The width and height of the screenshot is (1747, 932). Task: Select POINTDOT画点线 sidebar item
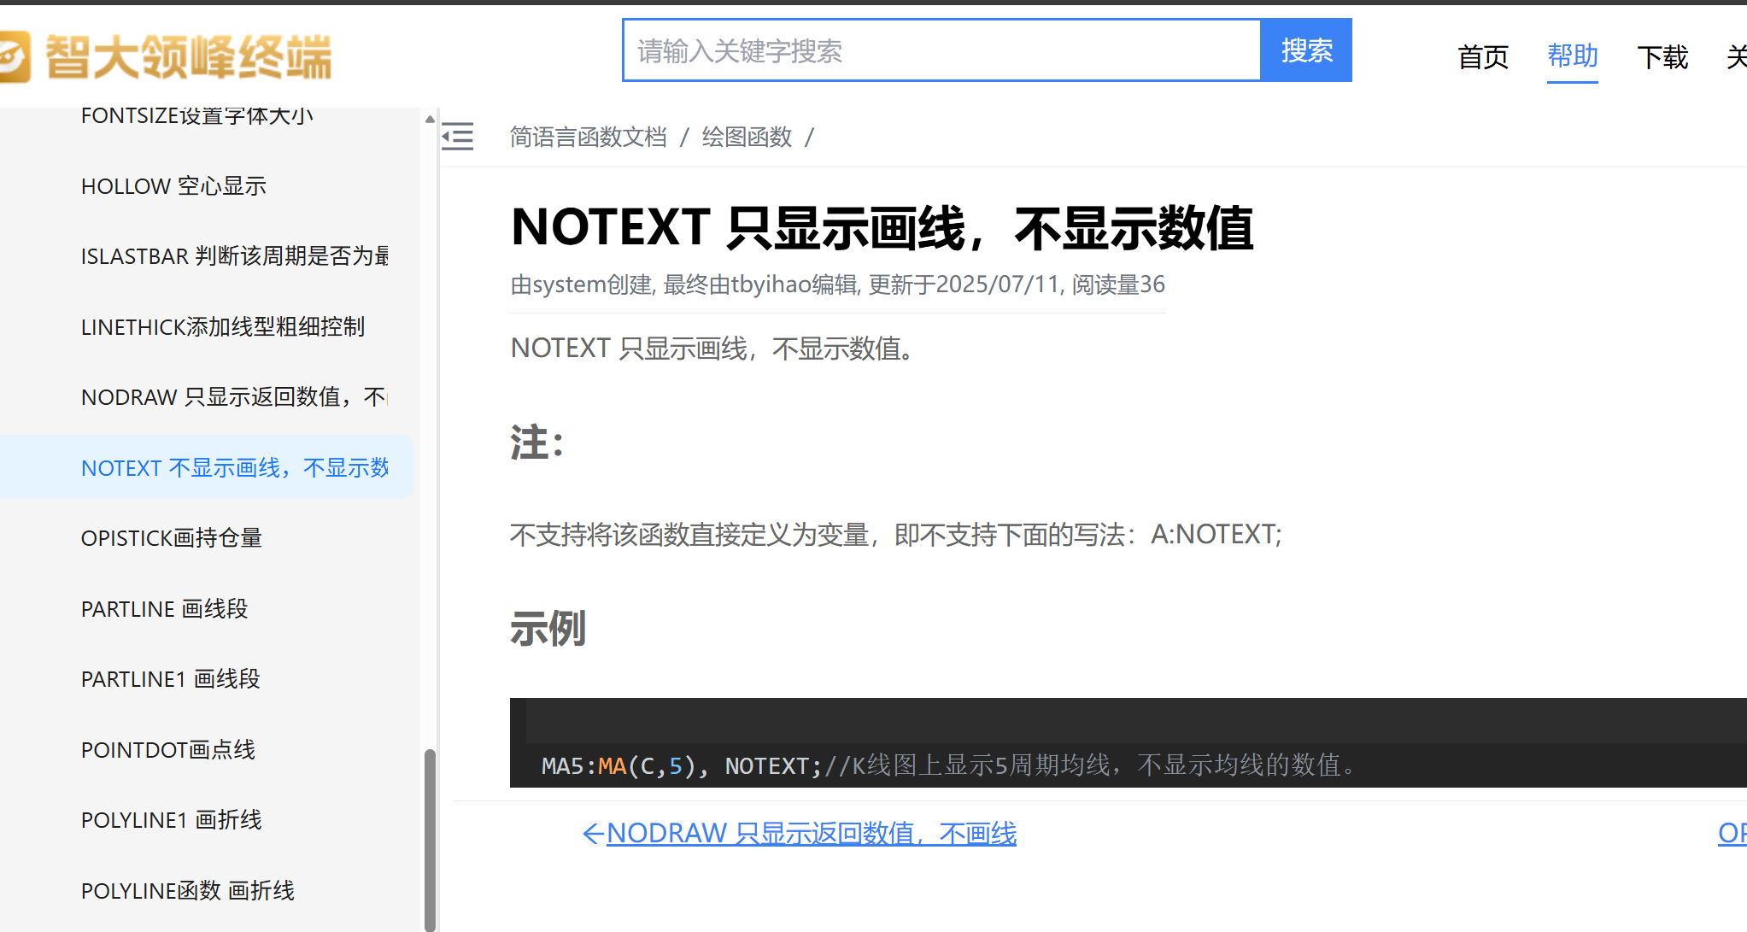pos(167,750)
